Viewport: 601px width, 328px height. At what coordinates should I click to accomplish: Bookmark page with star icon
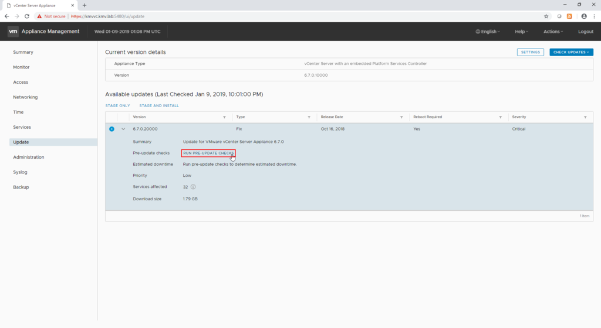coord(546,16)
